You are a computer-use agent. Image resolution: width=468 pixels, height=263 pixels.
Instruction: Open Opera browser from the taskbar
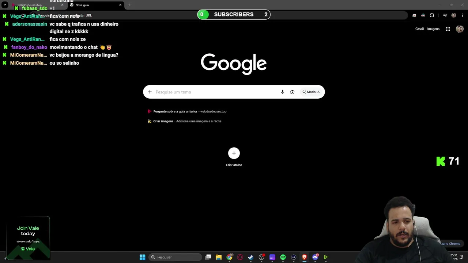[x=240, y=257]
